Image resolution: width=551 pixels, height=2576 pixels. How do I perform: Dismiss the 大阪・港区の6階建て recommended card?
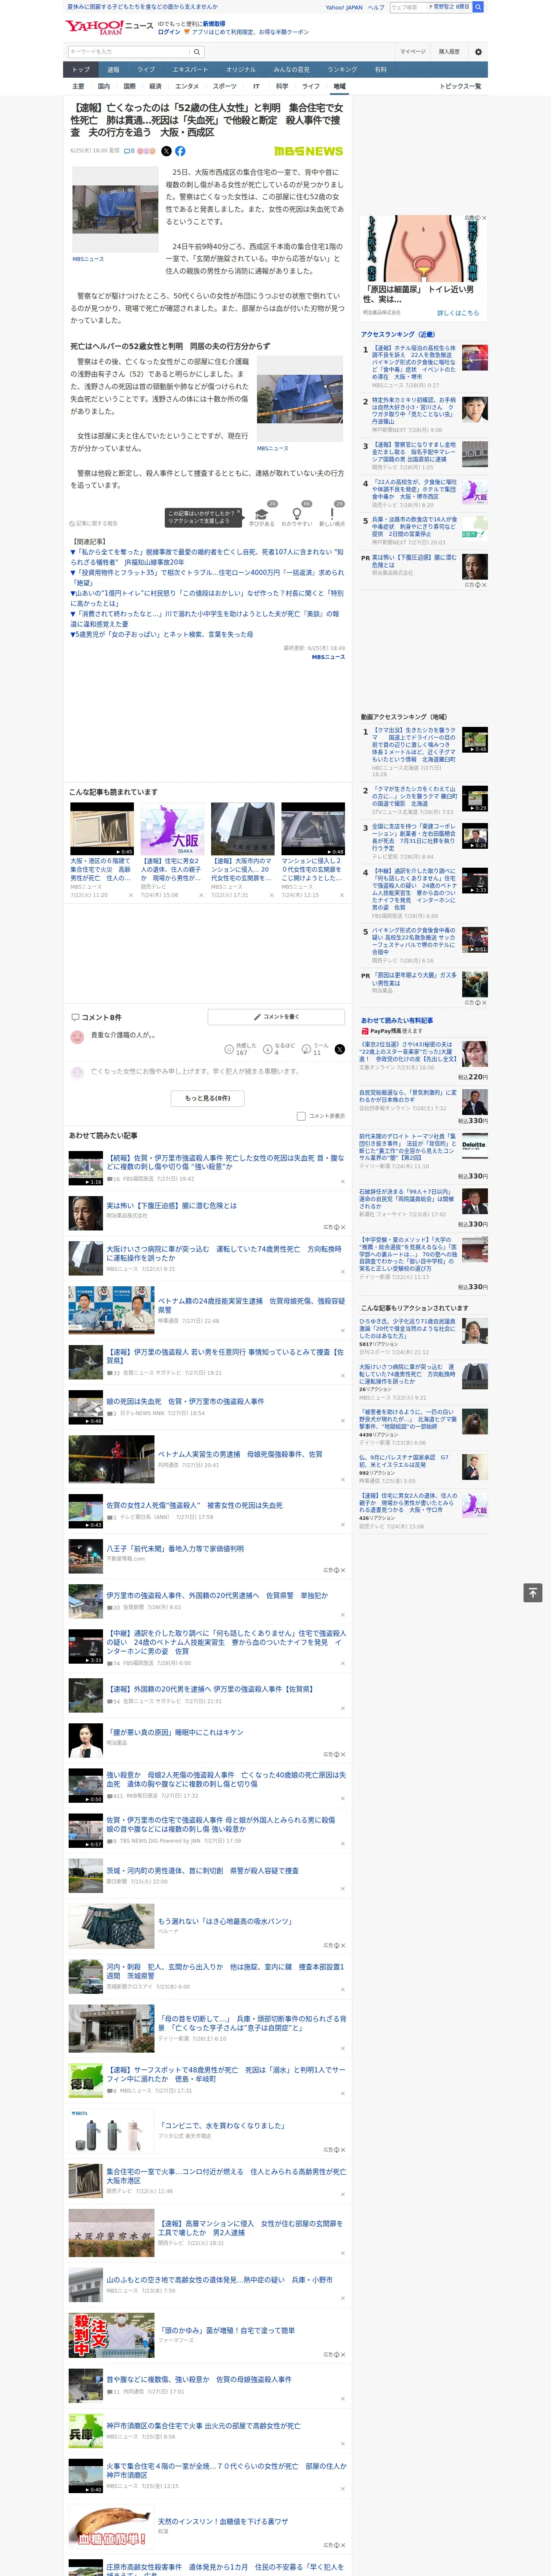131,895
